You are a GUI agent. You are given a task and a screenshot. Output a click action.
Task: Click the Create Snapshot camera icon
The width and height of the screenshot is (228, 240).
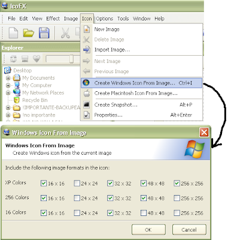click(x=87, y=104)
